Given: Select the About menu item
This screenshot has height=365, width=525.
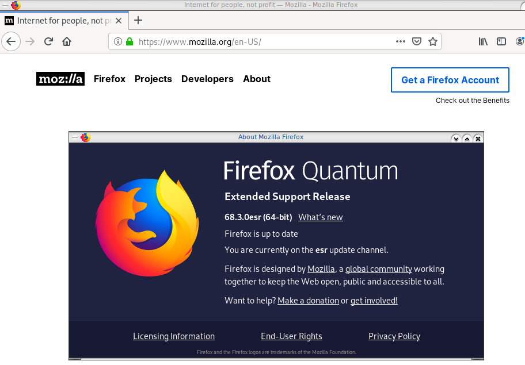Looking at the screenshot, I should click(256, 79).
